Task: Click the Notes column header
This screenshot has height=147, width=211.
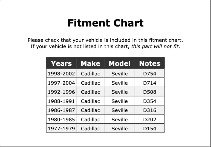Action: coord(150,63)
